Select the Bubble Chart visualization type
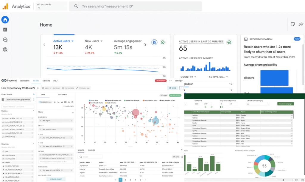Viewport: 305px width, 182px height. click(x=46, y=102)
